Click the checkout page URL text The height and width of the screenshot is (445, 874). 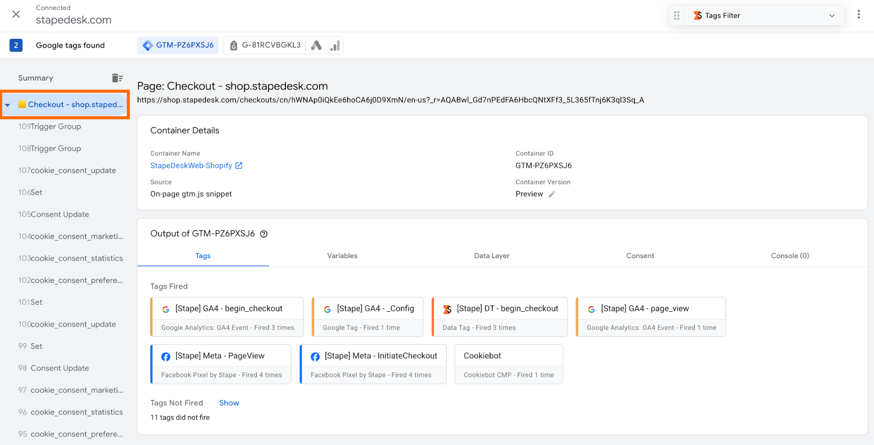tap(390, 100)
